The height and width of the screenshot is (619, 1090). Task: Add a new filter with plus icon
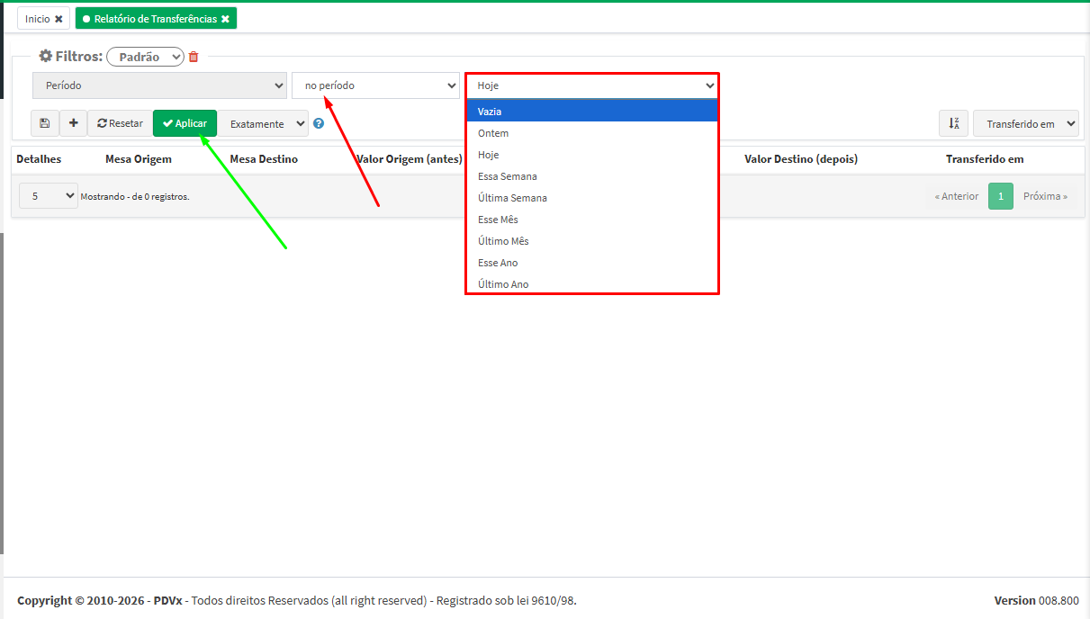[x=73, y=123]
